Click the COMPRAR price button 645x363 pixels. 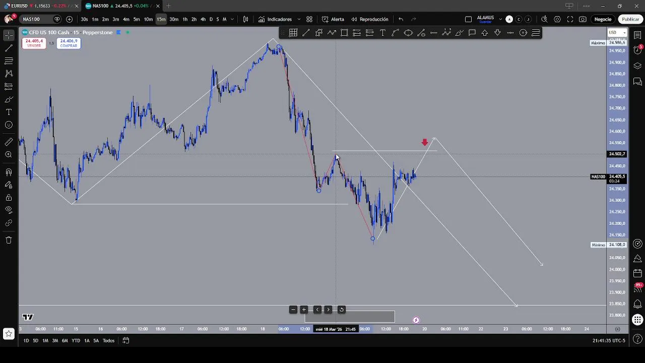tap(69, 43)
